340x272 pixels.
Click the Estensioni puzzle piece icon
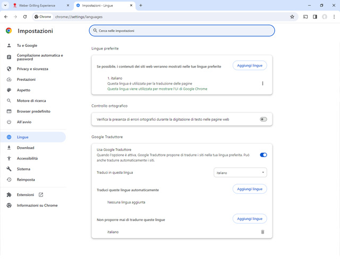9,195
